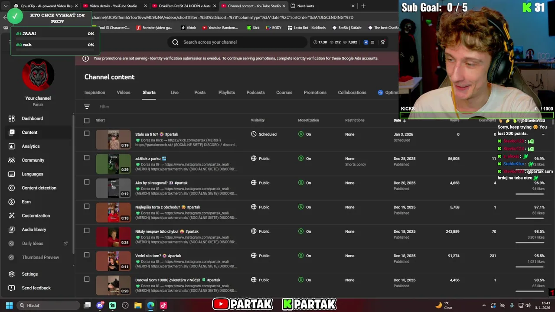Switch to the Live tab
Screen dimensions: 555x312
(x=174, y=92)
